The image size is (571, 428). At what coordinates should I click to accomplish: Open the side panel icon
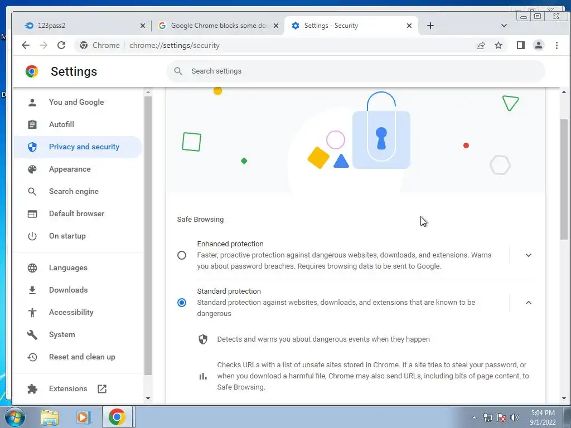521,45
